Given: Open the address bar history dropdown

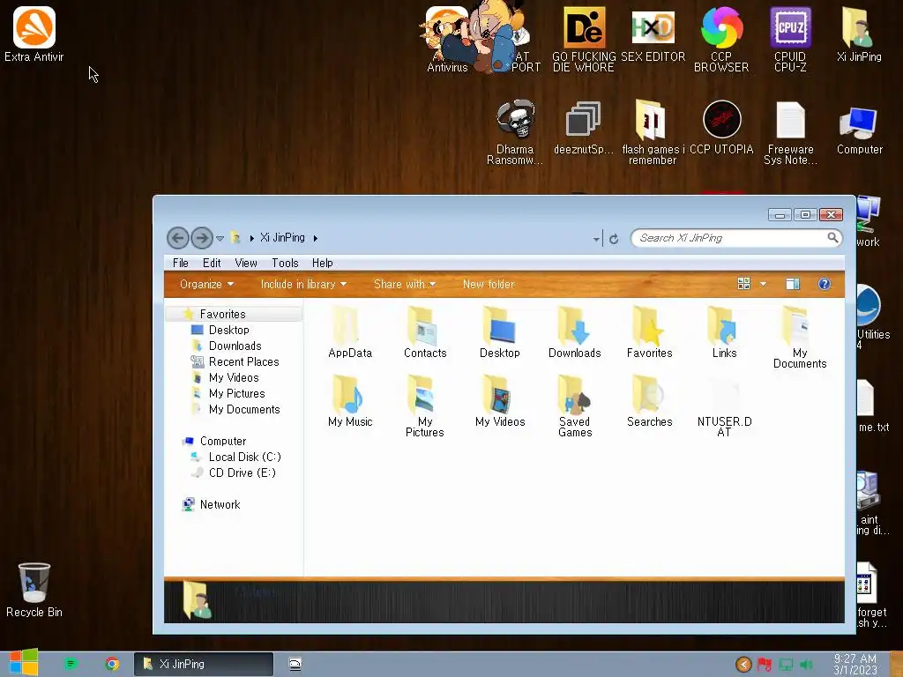Looking at the screenshot, I should (x=596, y=238).
